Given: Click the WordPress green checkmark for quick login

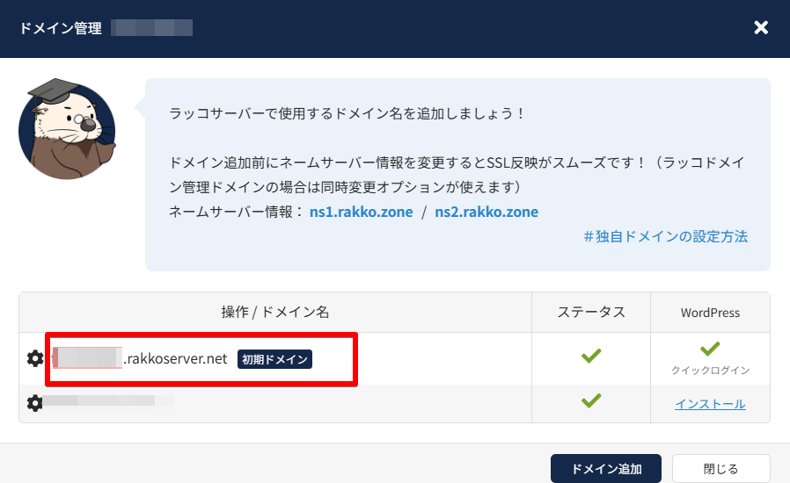Looking at the screenshot, I should pyautogui.click(x=710, y=350).
